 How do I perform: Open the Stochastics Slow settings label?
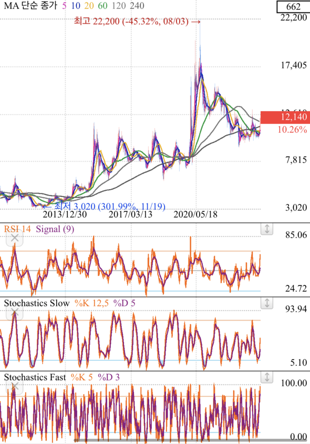pos(37,303)
